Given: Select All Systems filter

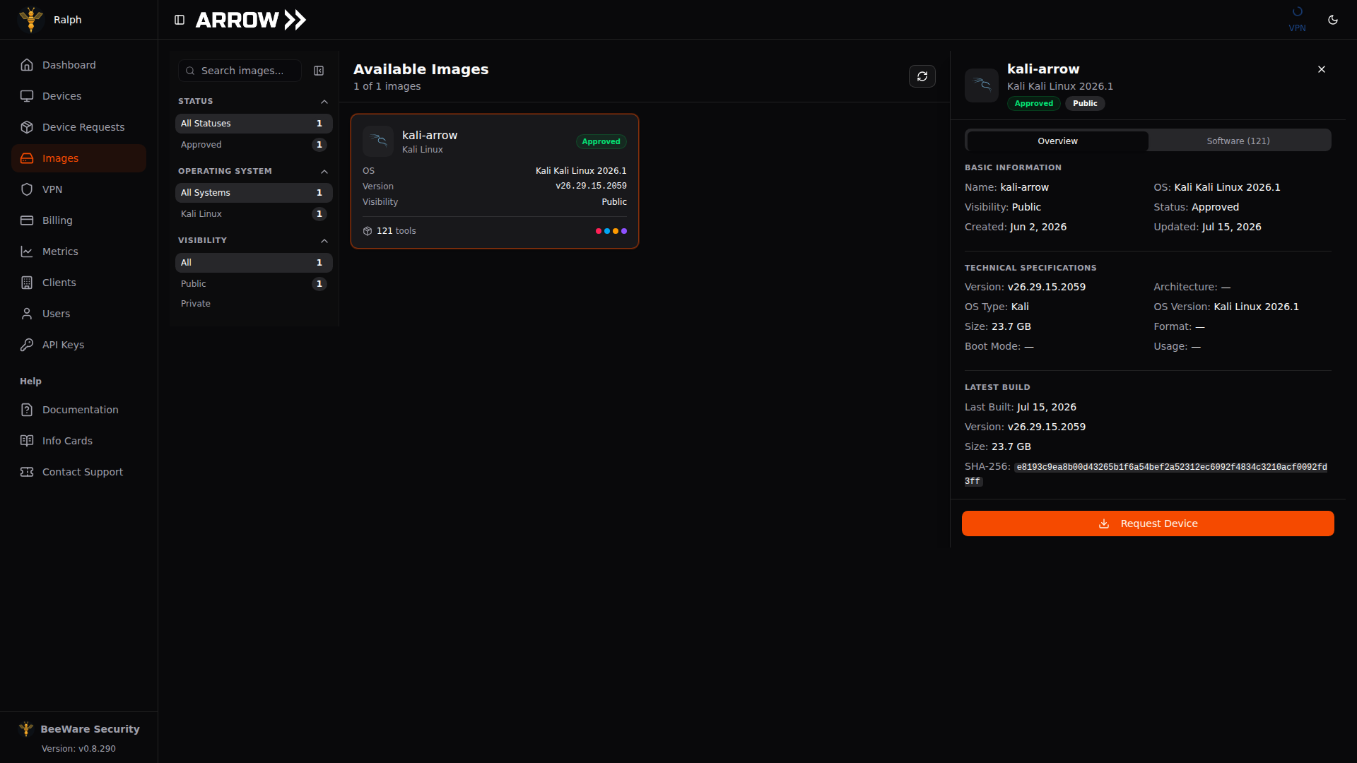Looking at the screenshot, I should point(254,193).
